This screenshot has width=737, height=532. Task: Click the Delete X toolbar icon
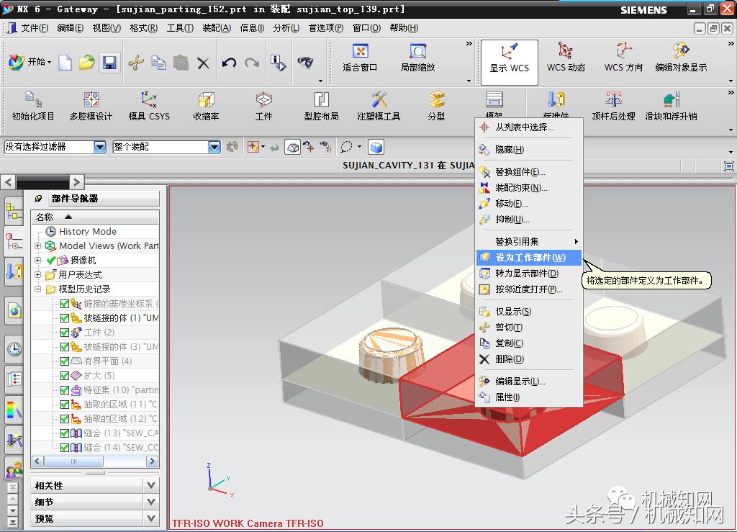203,63
